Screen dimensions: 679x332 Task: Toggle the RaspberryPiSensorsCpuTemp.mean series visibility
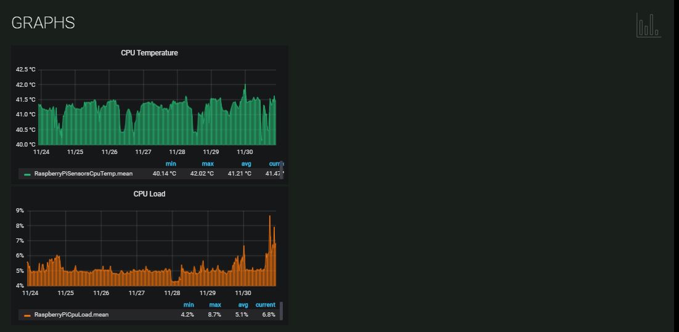pos(83,174)
